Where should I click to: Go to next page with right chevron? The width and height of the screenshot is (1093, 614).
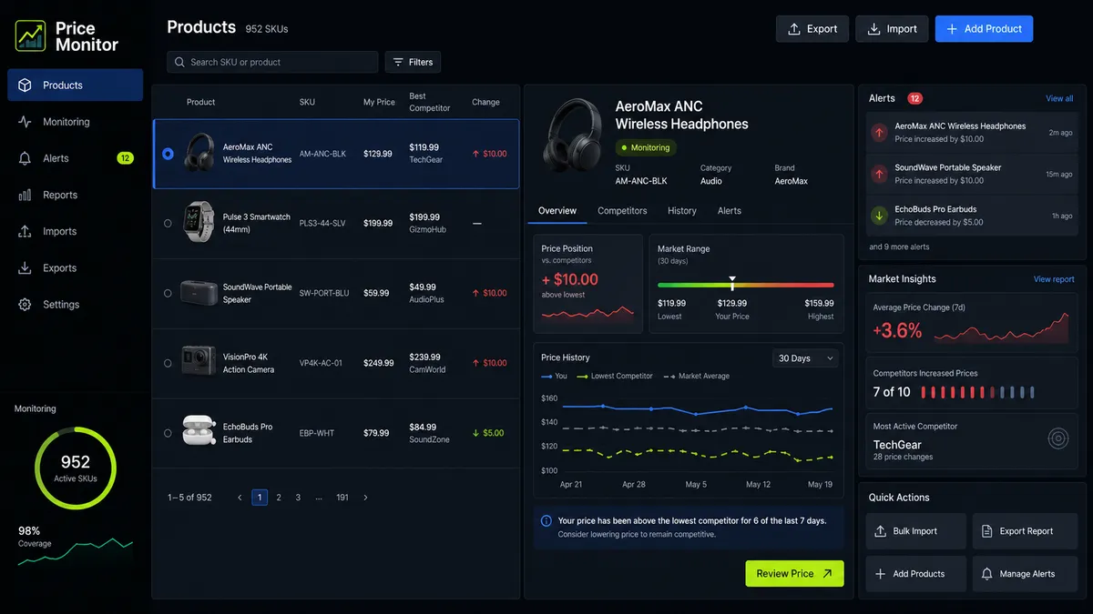point(366,498)
